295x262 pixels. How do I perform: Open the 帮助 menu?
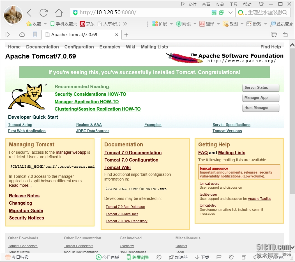pos(247,4)
